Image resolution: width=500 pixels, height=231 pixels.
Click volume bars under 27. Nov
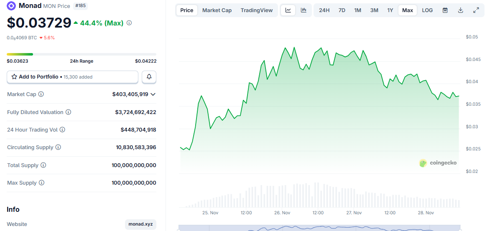[354, 198]
